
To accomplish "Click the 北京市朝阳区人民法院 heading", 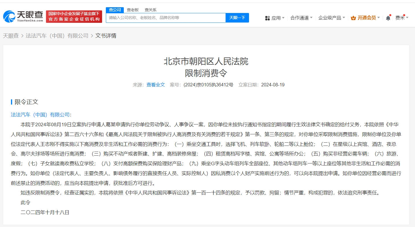I will point(206,61).
